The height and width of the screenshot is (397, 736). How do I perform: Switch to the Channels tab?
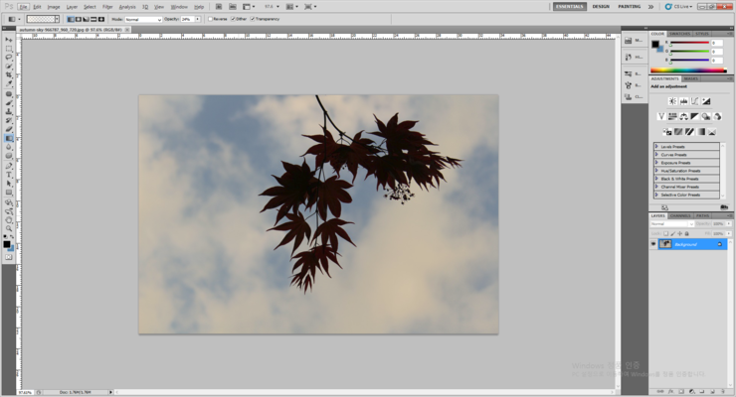tap(680, 215)
